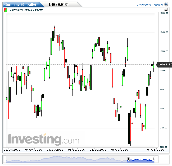
Task: Click the Germany 30:10066.90 legend text
Action: 26,10
